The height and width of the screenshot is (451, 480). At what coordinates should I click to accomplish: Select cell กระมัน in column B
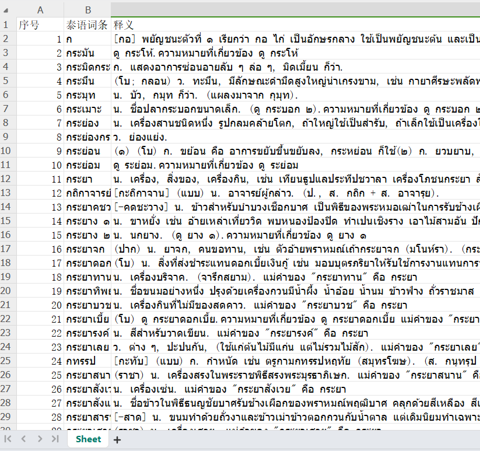click(x=87, y=53)
